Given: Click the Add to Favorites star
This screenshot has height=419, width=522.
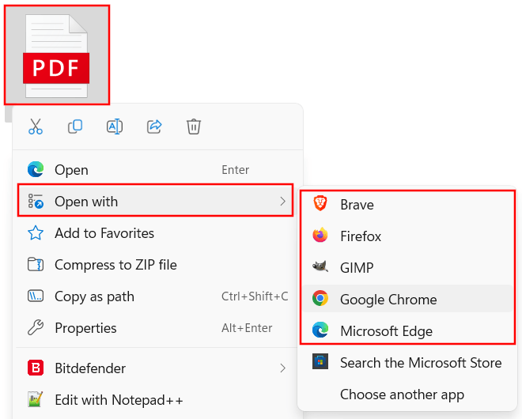Looking at the screenshot, I should click(x=36, y=233).
